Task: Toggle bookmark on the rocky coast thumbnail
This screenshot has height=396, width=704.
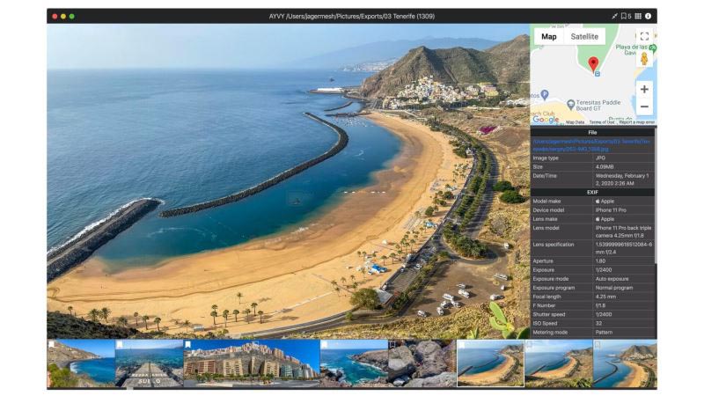Action: (x=325, y=344)
